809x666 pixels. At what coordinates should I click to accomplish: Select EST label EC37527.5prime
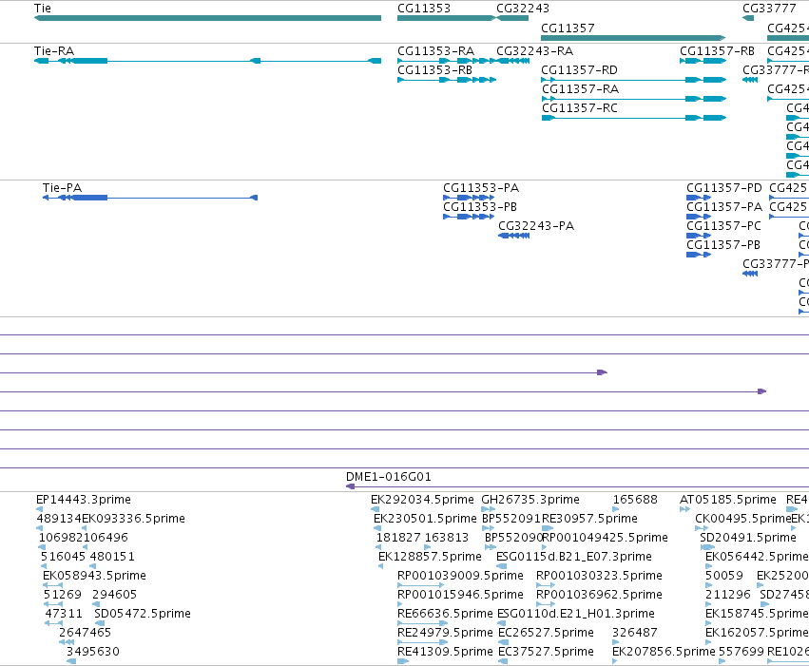coord(546,652)
